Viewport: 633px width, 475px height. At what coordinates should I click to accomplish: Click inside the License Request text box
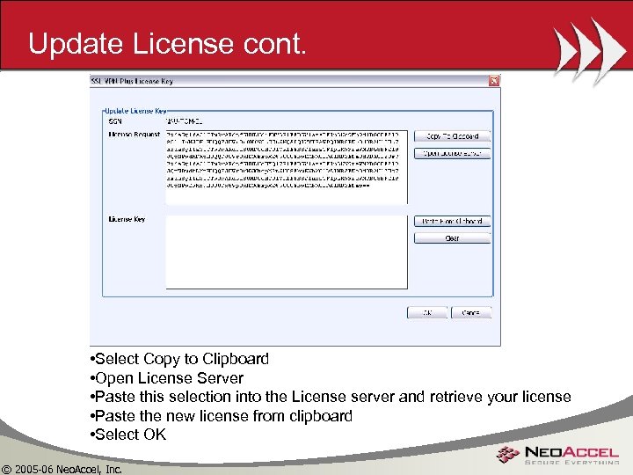(x=287, y=167)
